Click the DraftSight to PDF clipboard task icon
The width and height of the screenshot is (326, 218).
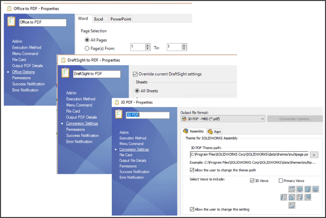[x=65, y=73]
